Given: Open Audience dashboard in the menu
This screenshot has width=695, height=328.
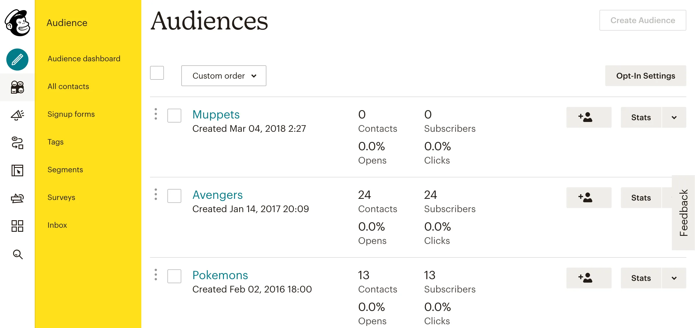Looking at the screenshot, I should pos(84,58).
